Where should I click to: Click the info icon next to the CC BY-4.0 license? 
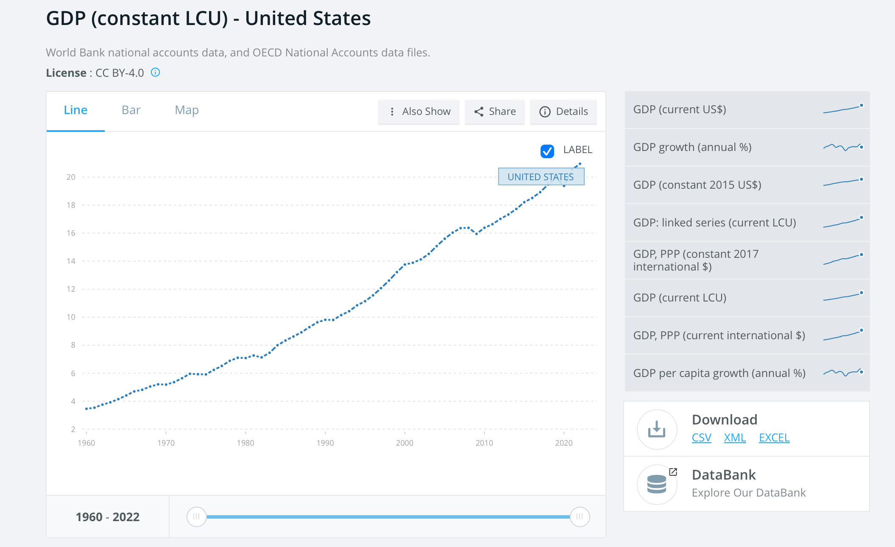tap(155, 73)
